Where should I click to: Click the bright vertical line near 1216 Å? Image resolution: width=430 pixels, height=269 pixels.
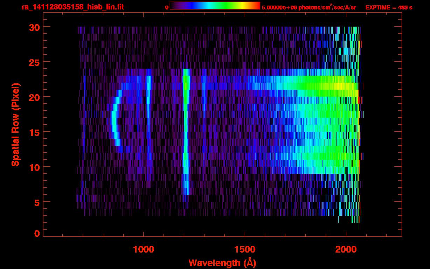[186, 131]
